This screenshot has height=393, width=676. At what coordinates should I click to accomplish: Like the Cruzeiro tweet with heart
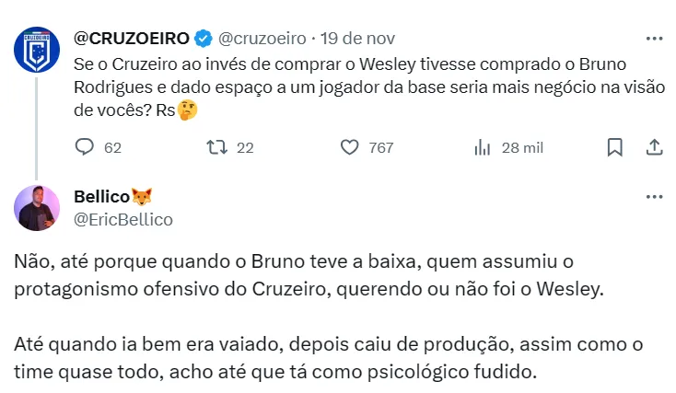[x=349, y=147]
